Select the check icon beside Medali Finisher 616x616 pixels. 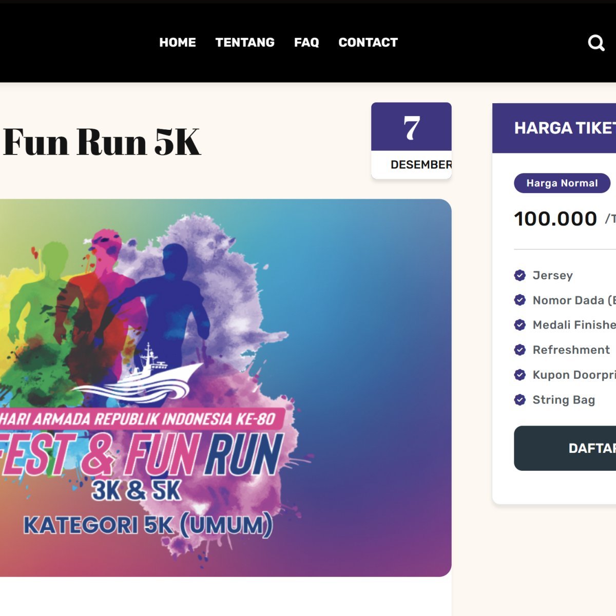519,325
